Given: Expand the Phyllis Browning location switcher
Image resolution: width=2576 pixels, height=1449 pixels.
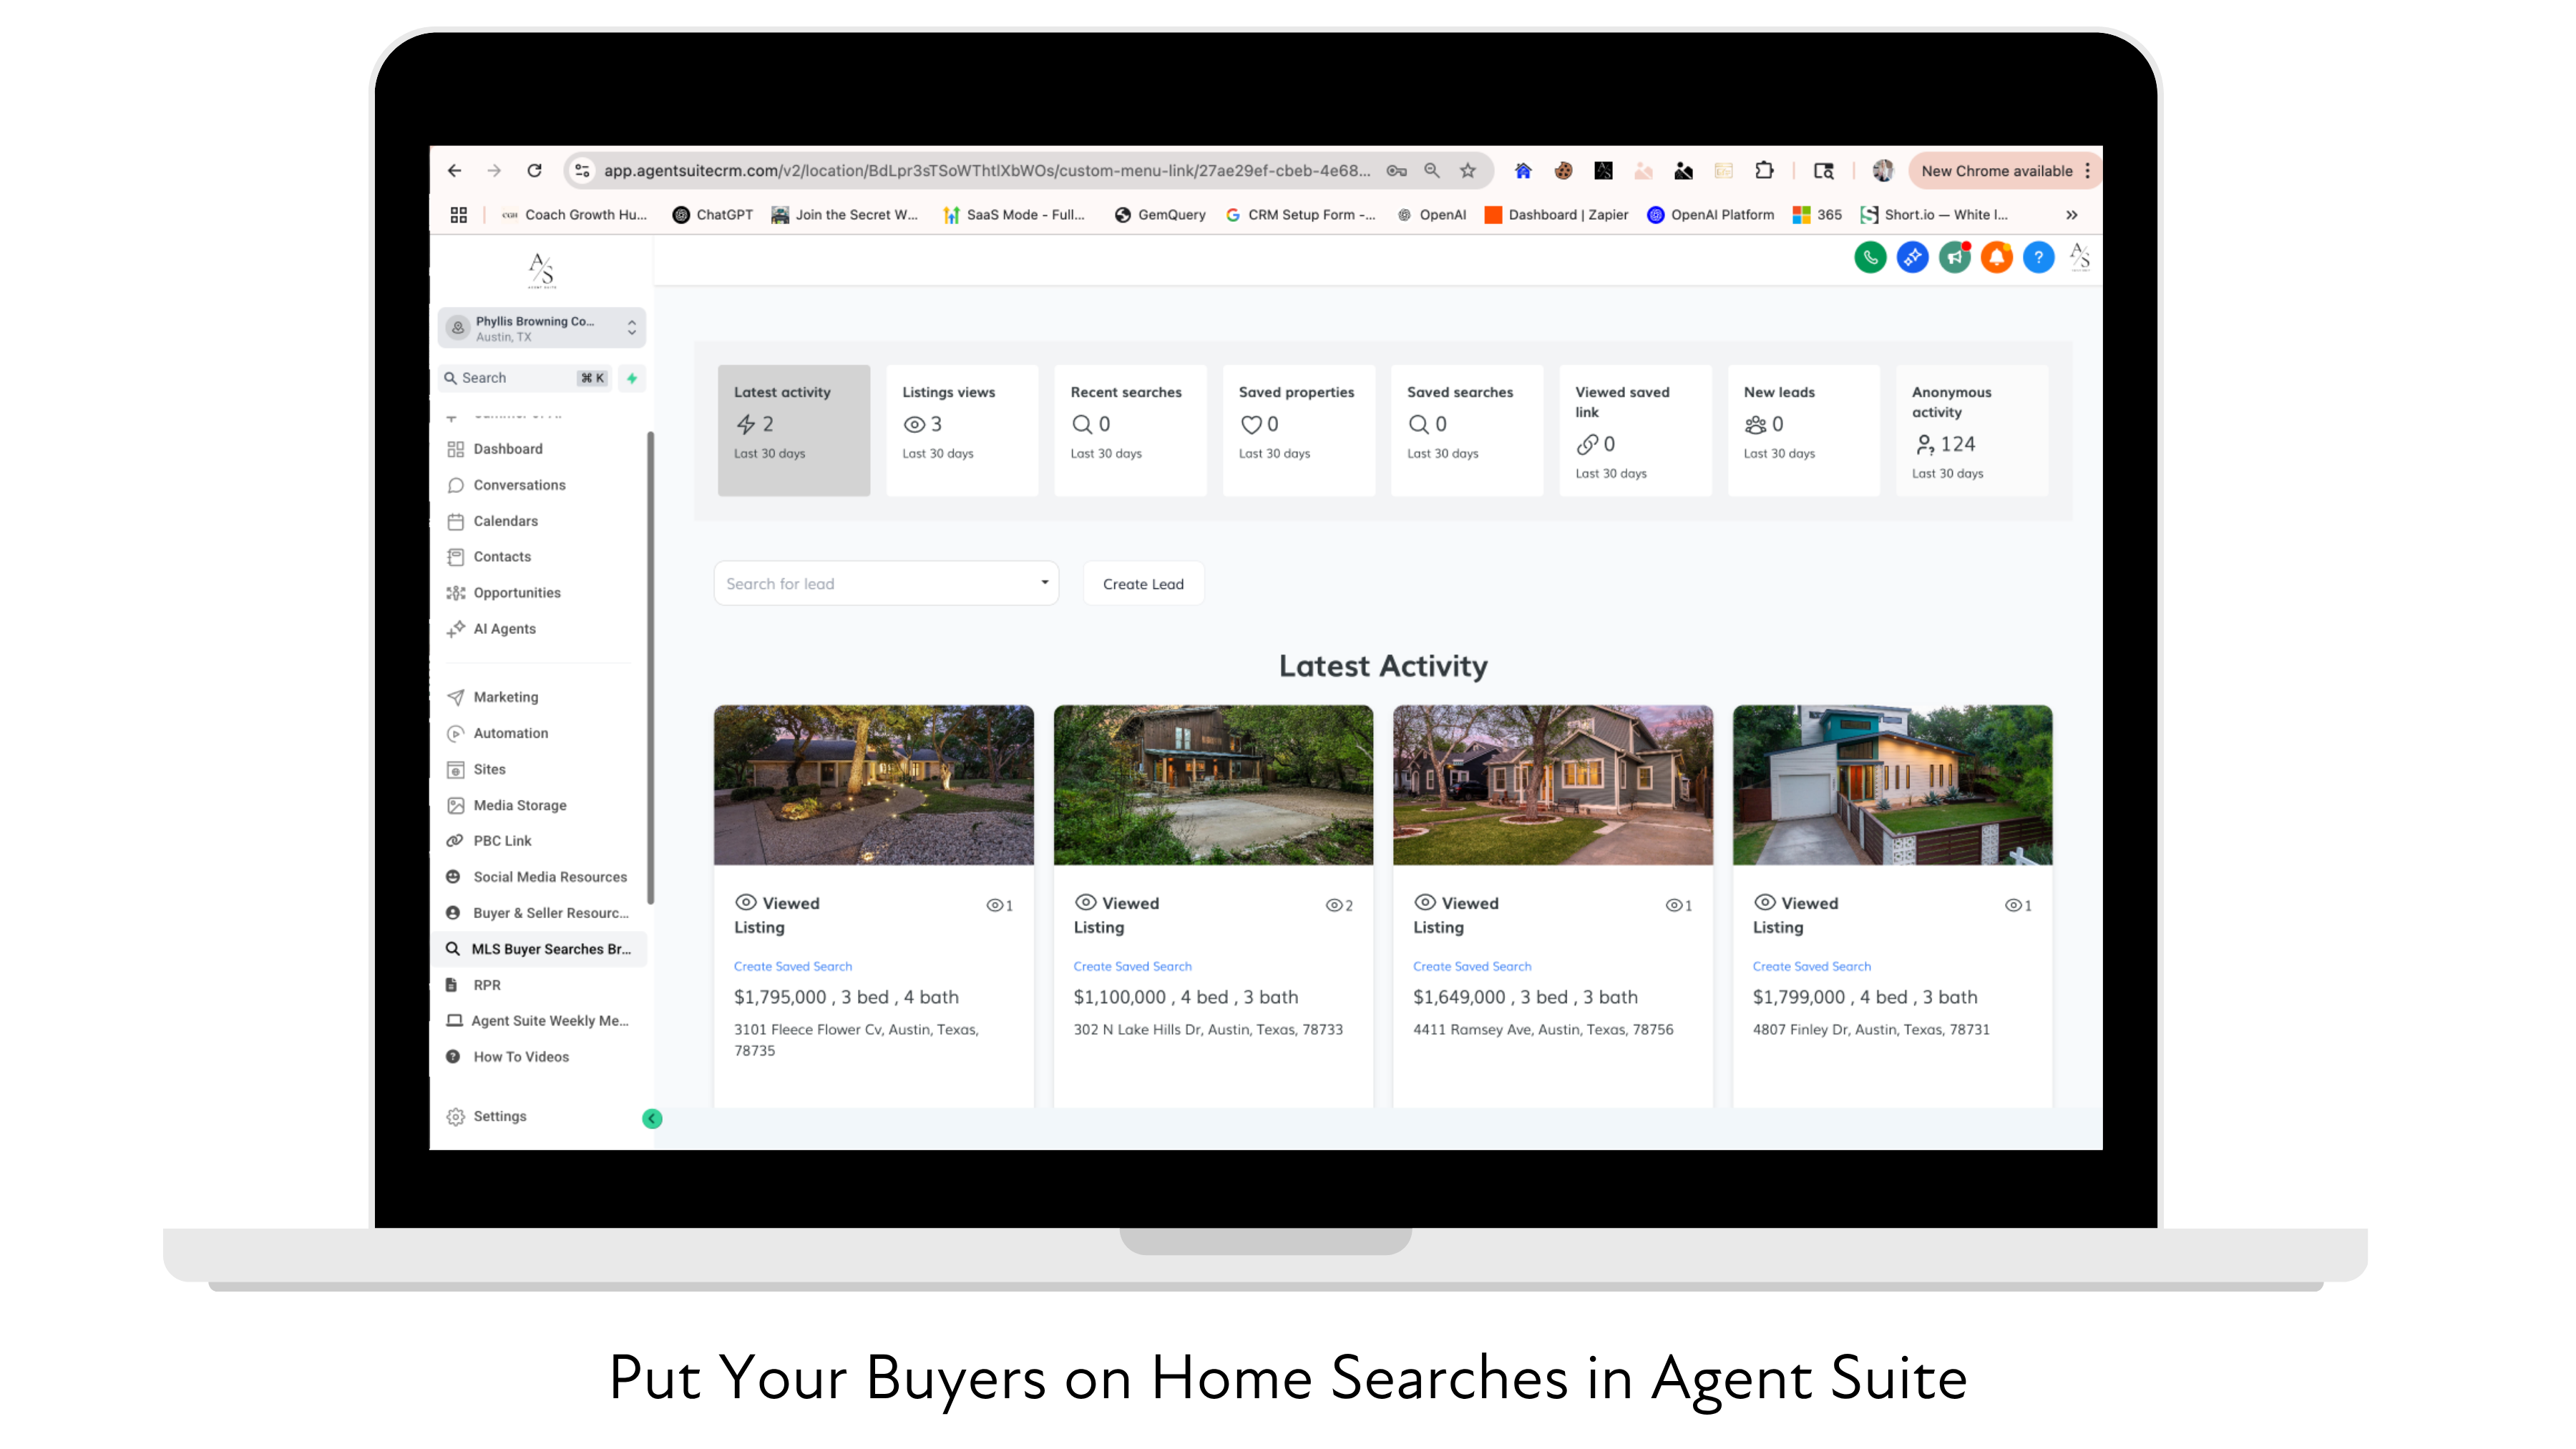Looking at the screenshot, I should [x=541, y=328].
